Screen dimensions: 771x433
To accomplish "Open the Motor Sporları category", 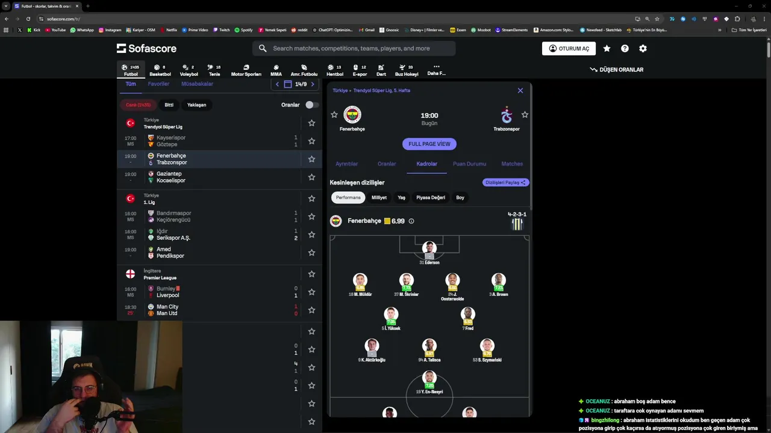I will click(246, 70).
